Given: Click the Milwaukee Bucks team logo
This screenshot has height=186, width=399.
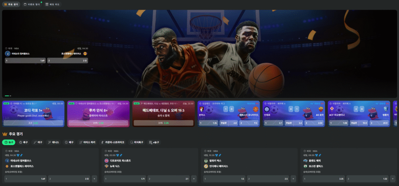Looking at the screenshot, I should [x=206, y=161].
